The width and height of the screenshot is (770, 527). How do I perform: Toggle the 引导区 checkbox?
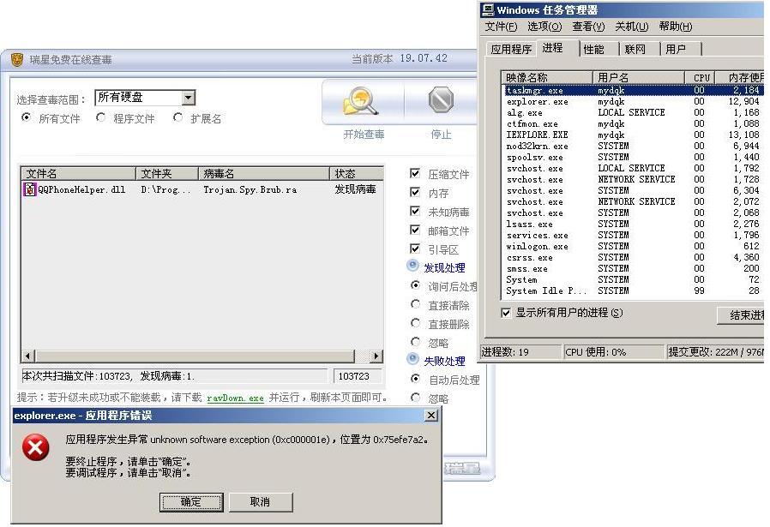pos(415,249)
